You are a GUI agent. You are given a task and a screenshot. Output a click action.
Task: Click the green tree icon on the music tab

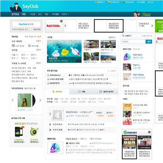[53, 91]
